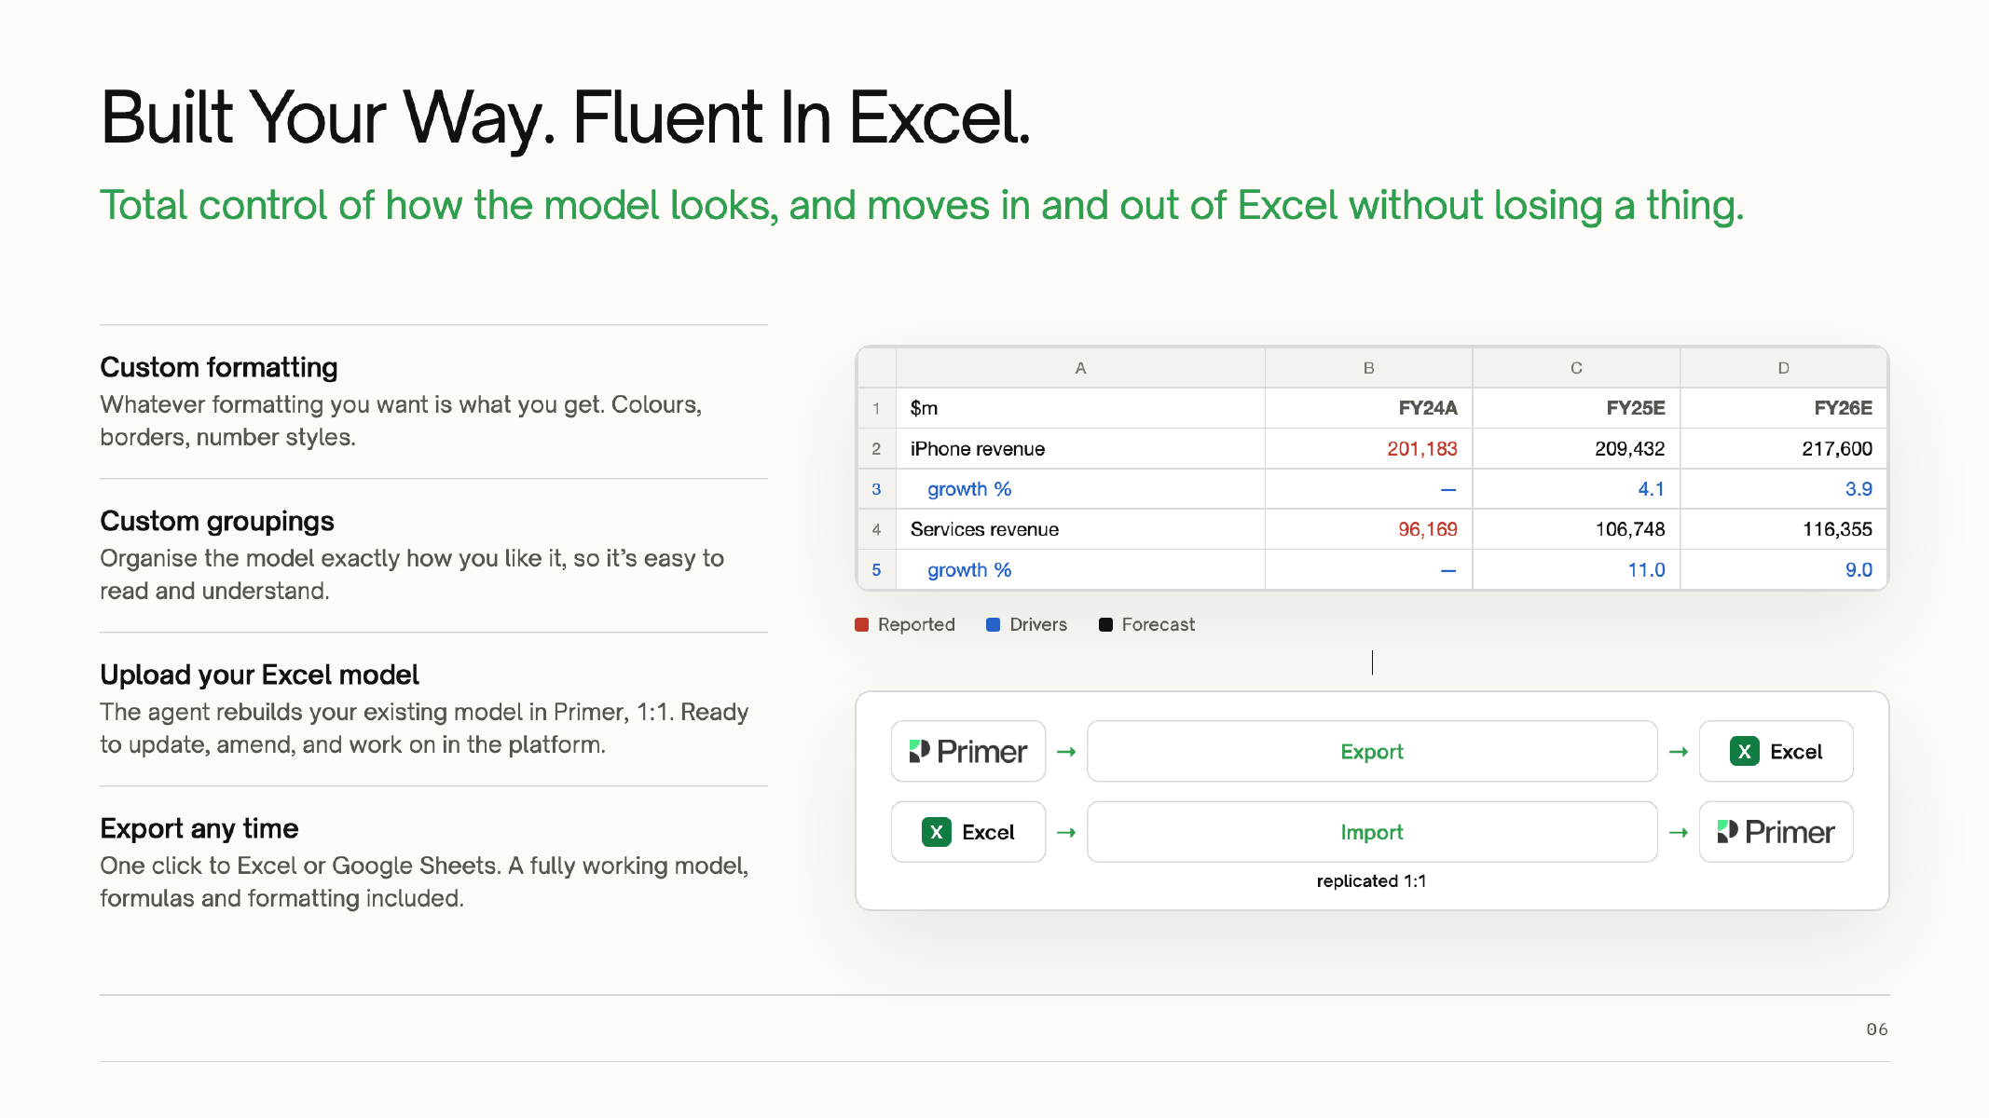Select column B header
Image resolution: width=1989 pixels, height=1118 pixels.
[x=1368, y=368]
